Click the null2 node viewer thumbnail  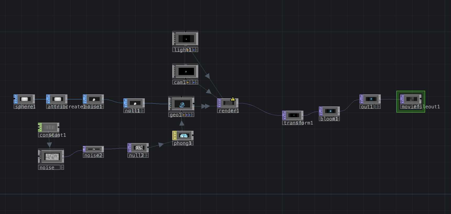click(139, 148)
